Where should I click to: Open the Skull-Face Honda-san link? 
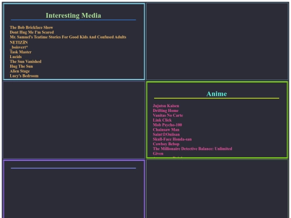[x=172, y=139]
